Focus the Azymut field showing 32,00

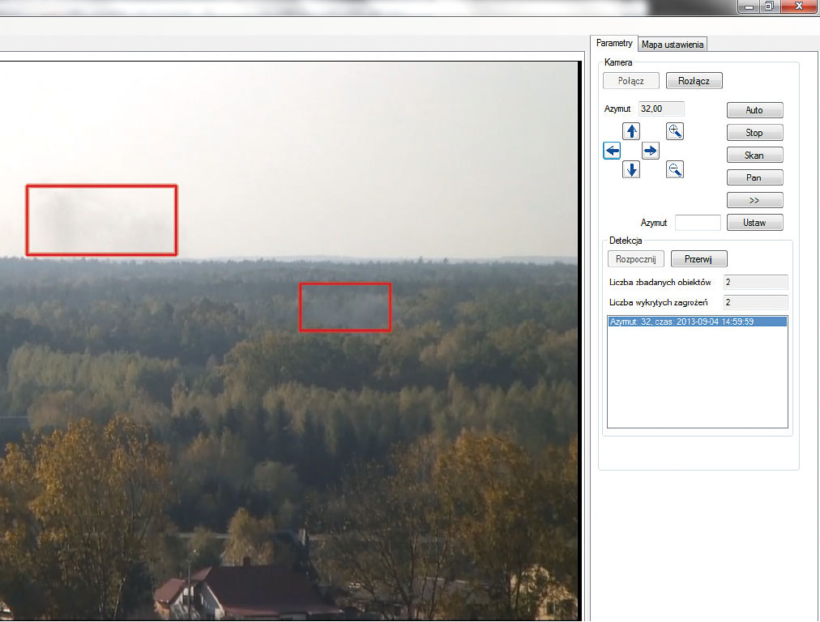pyautogui.click(x=661, y=109)
